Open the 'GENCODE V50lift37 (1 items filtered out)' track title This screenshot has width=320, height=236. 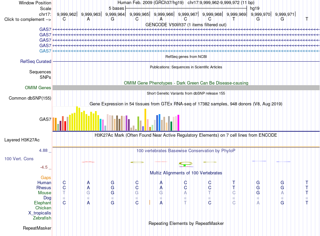tap(186, 25)
